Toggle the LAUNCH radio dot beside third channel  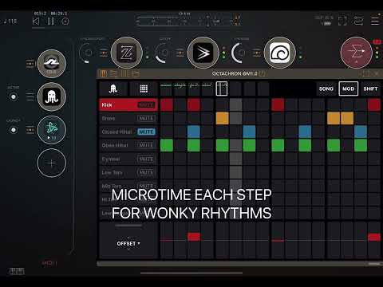coord(14,130)
